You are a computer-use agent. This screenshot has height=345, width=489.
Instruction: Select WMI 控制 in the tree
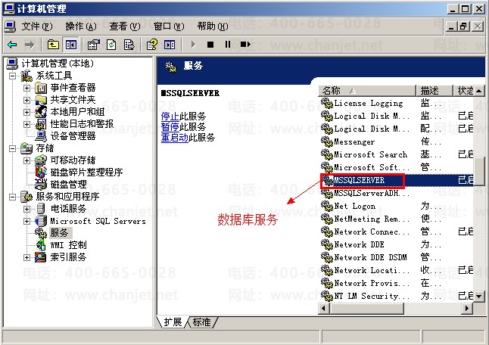68,245
